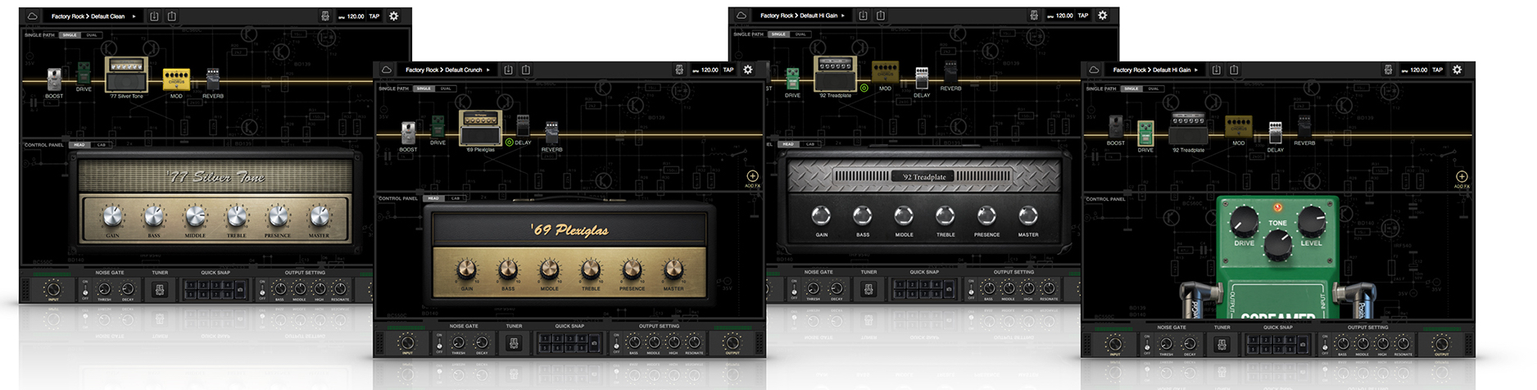Select yellow Chorus MOD pedal in Default Clean chain

(x=176, y=79)
